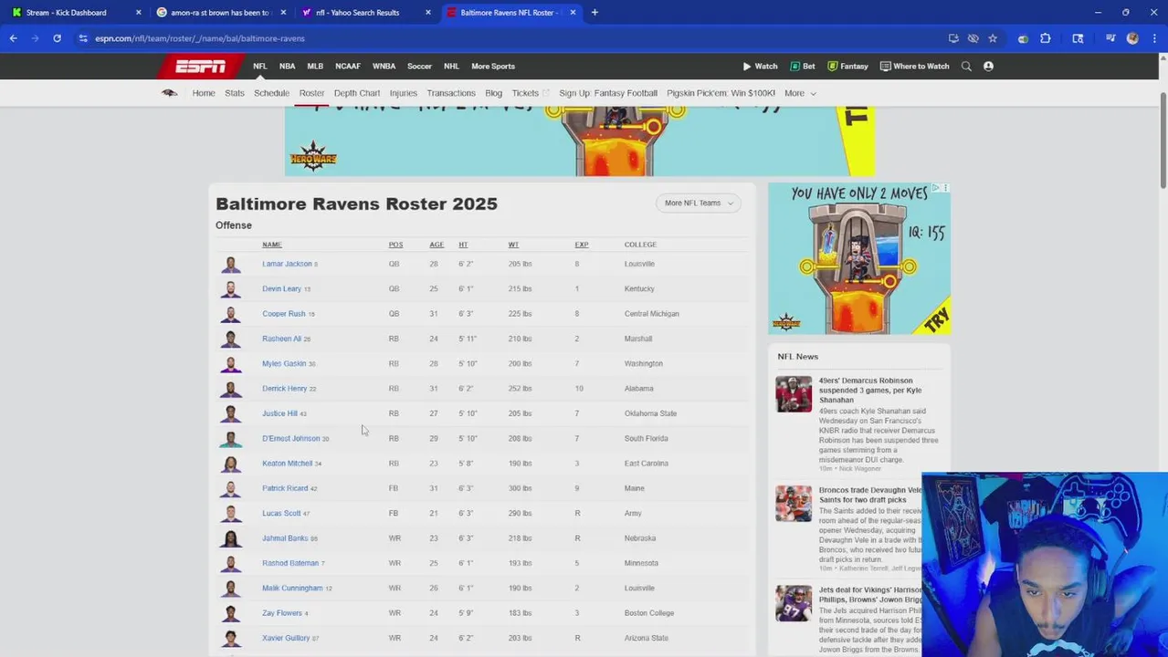Open the user profile icon on ESPN
The width and height of the screenshot is (1168, 657).
[x=988, y=66]
